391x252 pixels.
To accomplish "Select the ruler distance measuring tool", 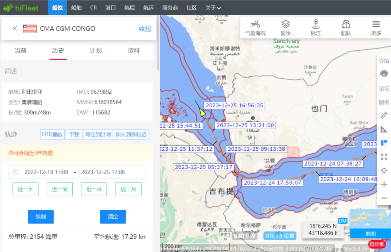I will tap(384, 116).
